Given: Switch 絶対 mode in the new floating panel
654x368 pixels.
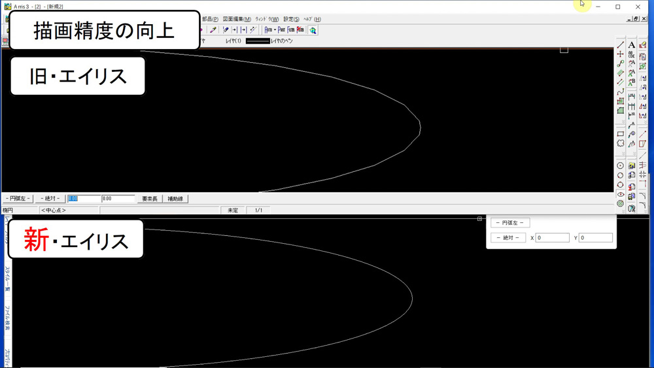Looking at the screenshot, I should click(x=508, y=238).
